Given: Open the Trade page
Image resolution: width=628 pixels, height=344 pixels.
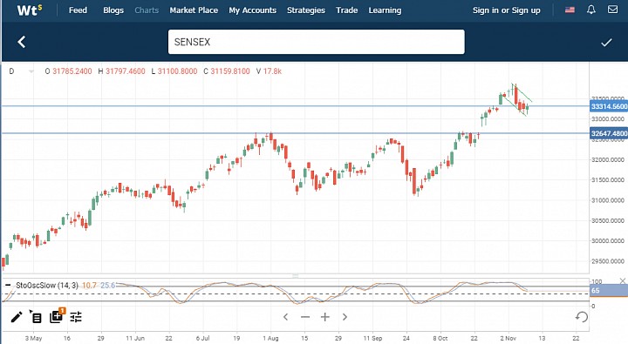Looking at the screenshot, I should pyautogui.click(x=347, y=10).
